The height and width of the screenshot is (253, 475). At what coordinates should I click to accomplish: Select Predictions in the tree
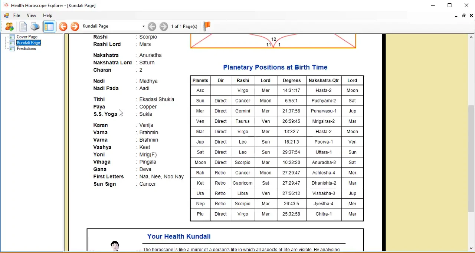[x=26, y=49]
